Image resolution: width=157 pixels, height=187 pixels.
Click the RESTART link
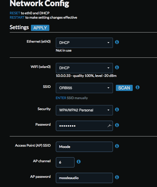17,18
